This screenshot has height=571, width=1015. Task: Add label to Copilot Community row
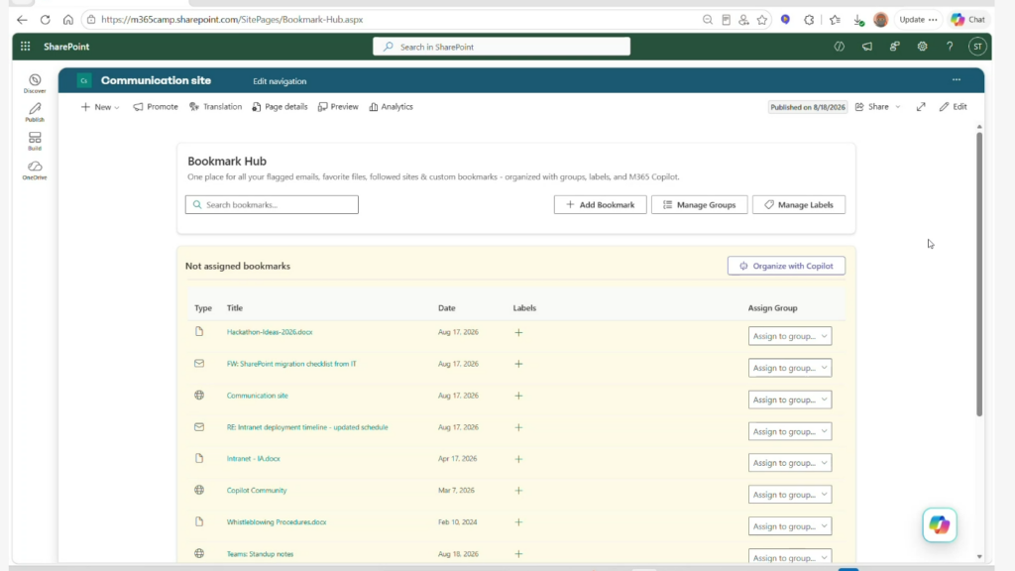pos(518,491)
